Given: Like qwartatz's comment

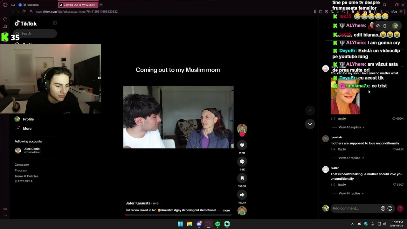Looking at the screenshot, I should [x=394, y=149].
